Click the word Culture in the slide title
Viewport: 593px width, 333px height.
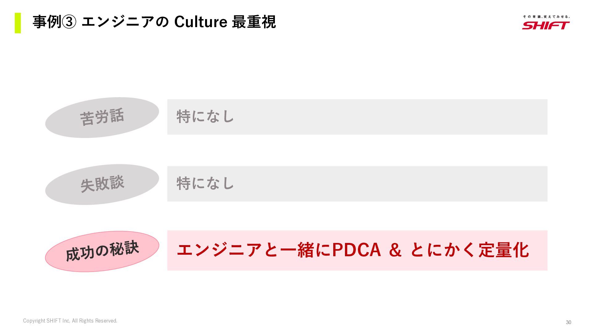201,22
